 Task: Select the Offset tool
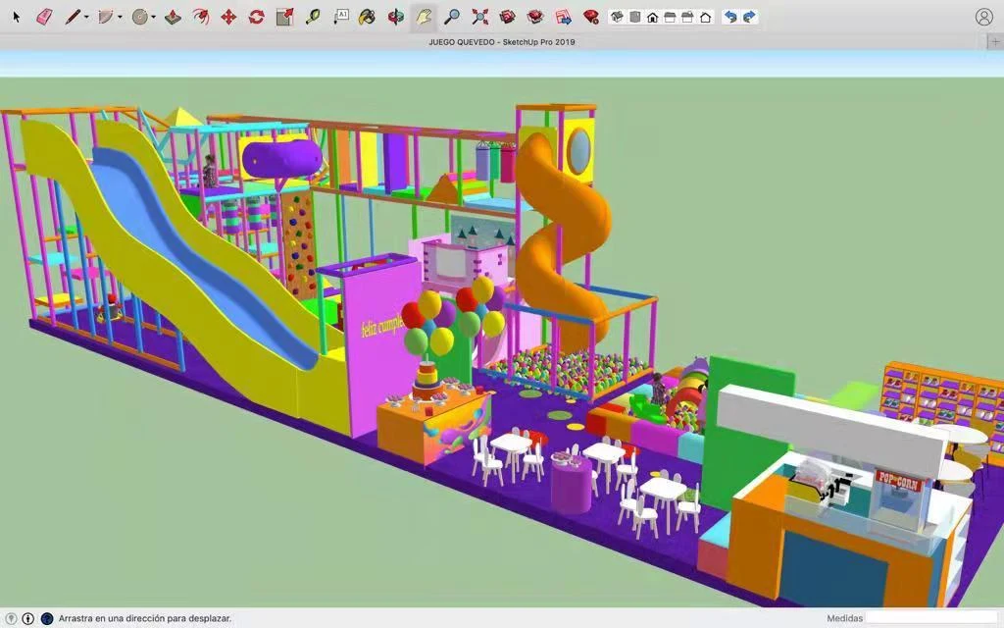(x=200, y=18)
